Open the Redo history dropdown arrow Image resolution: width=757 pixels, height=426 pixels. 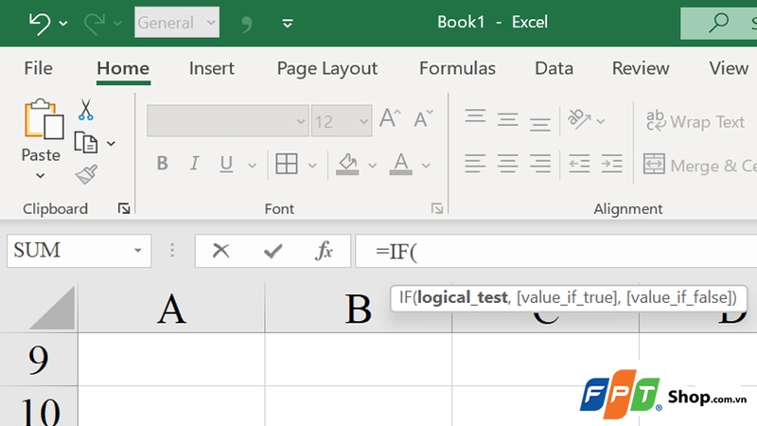[117, 23]
